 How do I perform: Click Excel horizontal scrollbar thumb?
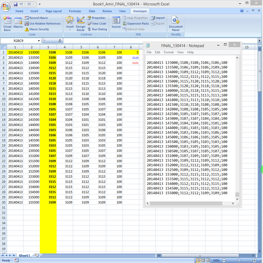point(200,256)
